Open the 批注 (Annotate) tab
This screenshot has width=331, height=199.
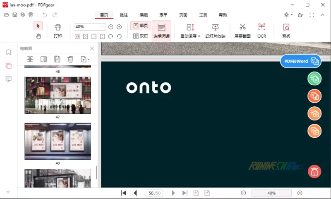(124, 15)
